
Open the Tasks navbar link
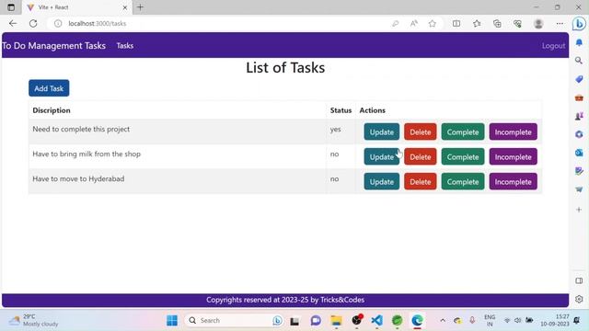(125, 45)
